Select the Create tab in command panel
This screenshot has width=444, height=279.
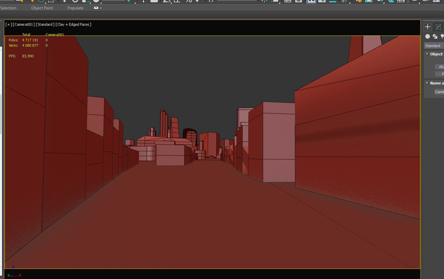(428, 27)
